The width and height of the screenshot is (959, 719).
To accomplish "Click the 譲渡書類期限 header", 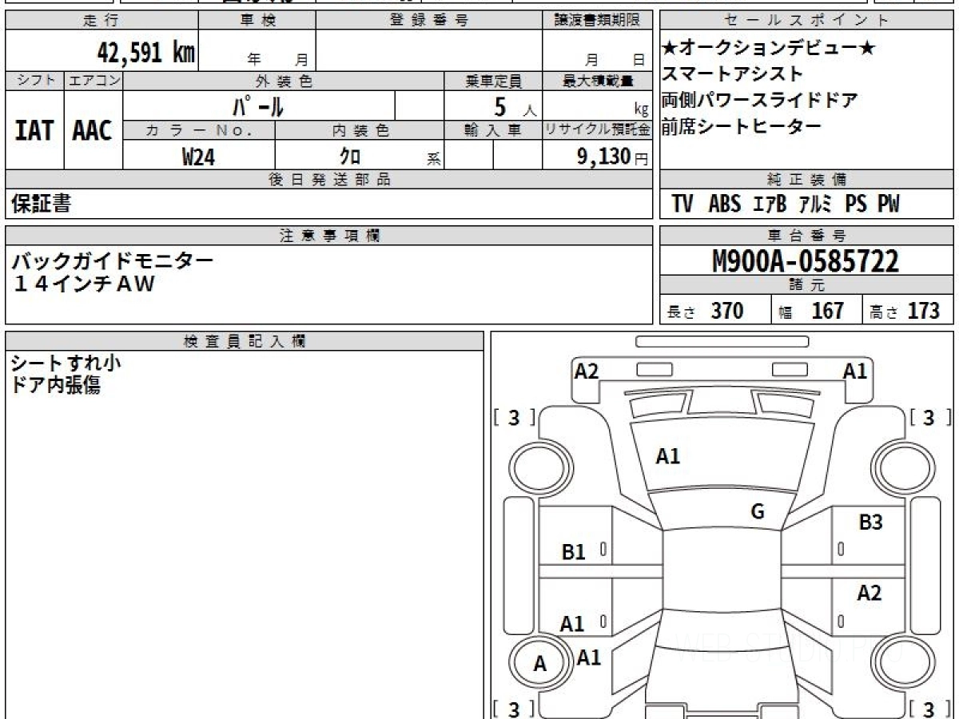I will coord(597,21).
